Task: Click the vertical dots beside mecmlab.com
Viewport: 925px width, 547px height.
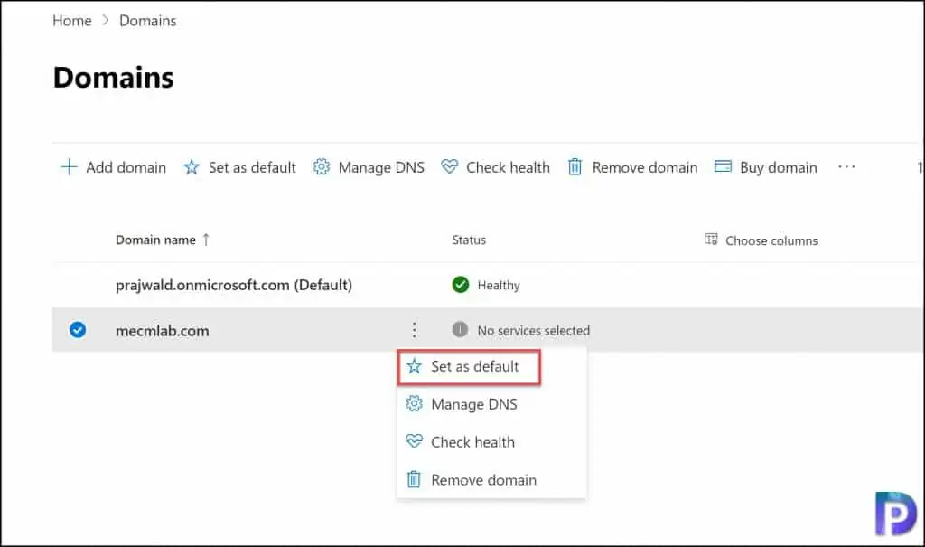Action: [x=414, y=330]
